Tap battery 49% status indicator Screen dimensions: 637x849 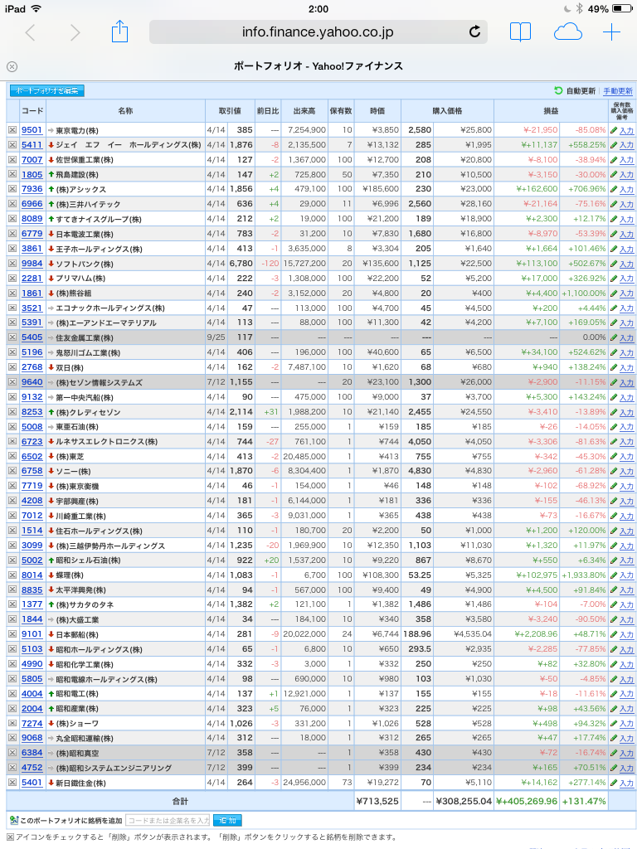[610, 8]
